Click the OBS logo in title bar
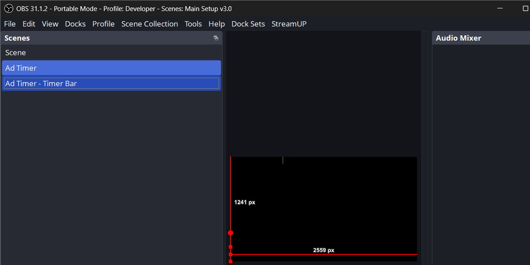 [x=8, y=9]
